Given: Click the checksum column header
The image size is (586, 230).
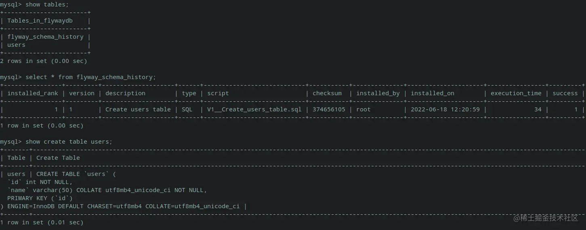Looking at the screenshot, I should [x=327, y=93].
